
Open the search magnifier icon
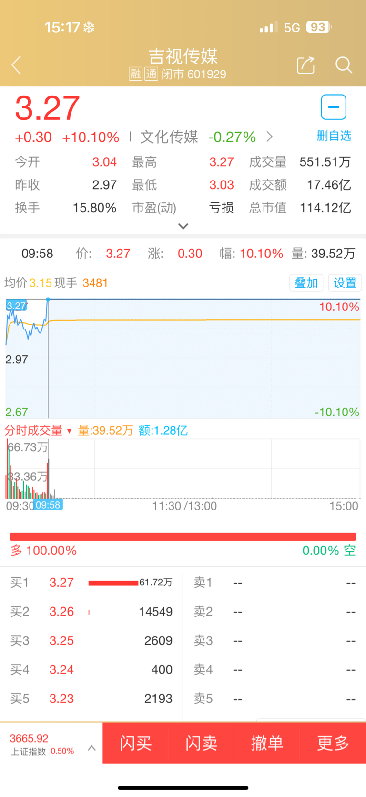pos(344,64)
